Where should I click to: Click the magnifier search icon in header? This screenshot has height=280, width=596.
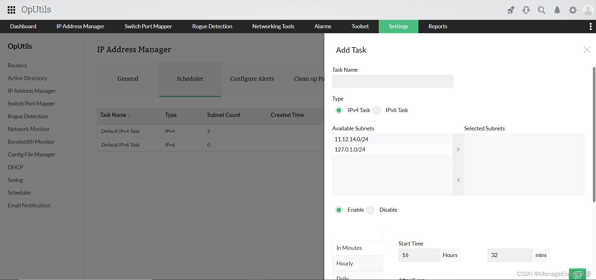click(x=541, y=10)
